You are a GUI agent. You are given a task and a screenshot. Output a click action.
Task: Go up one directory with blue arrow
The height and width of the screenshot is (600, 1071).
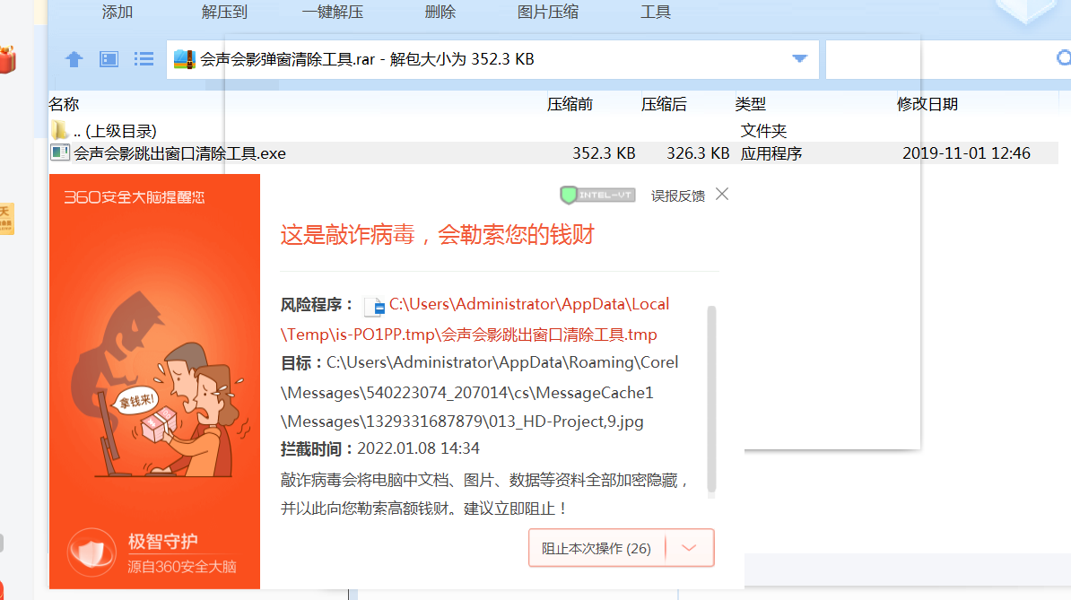pos(74,59)
